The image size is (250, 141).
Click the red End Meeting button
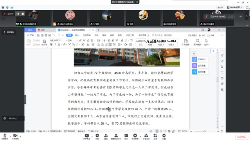click(242, 137)
